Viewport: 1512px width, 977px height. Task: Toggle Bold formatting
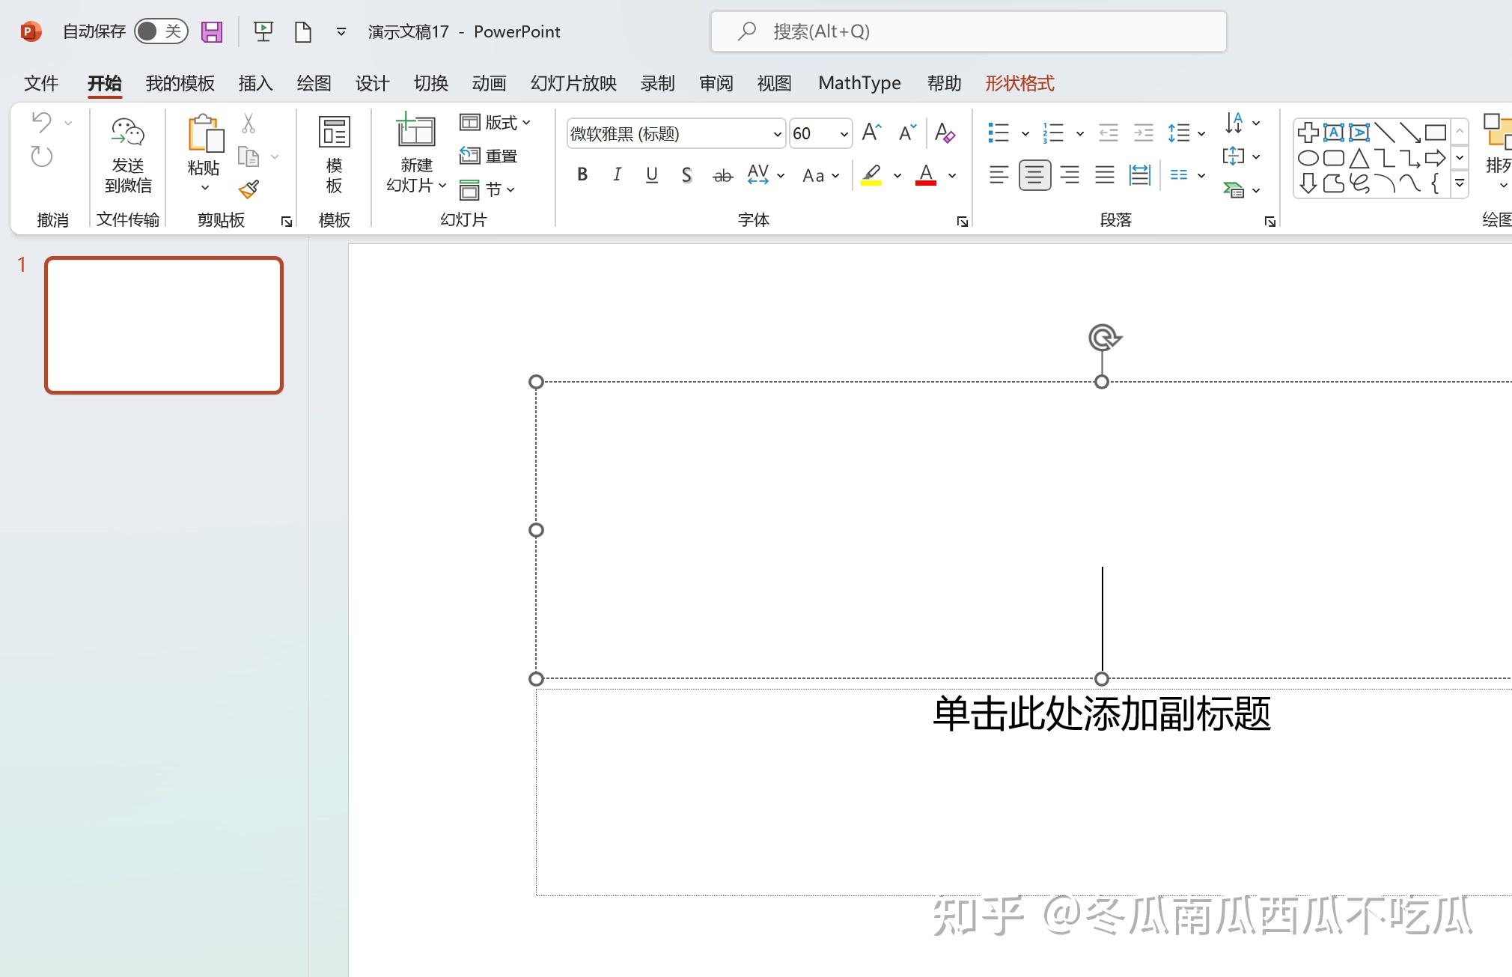[x=582, y=175]
